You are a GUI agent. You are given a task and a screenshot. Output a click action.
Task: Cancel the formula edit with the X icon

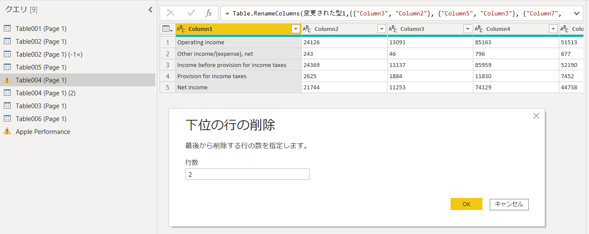coord(171,13)
